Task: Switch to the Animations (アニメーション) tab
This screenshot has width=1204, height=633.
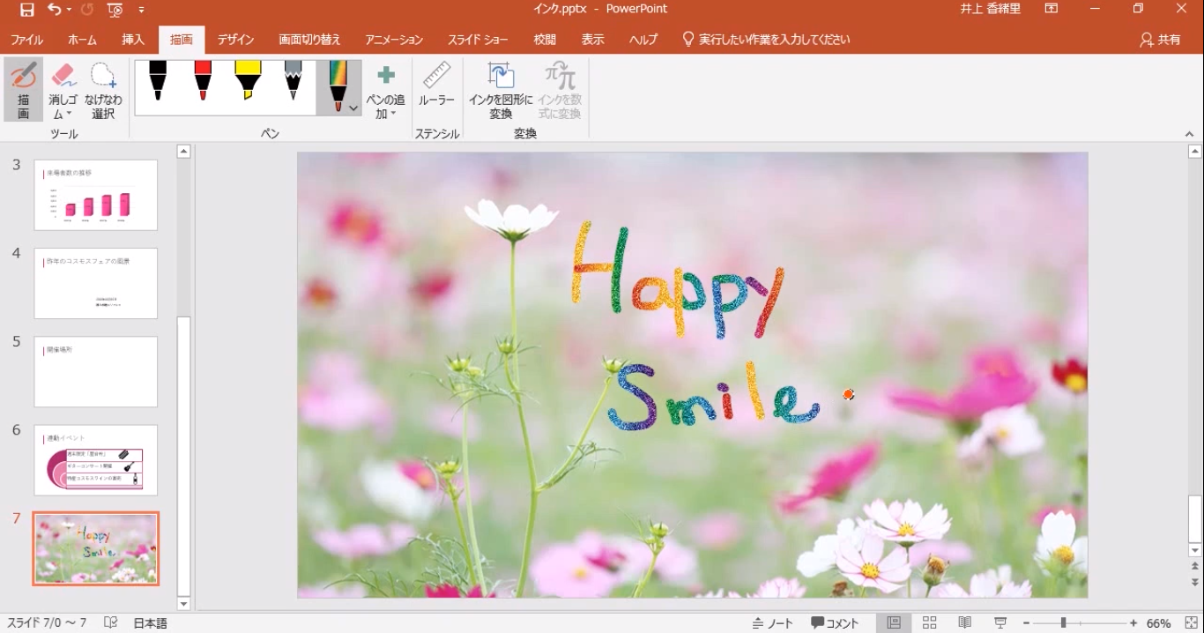Action: (394, 40)
